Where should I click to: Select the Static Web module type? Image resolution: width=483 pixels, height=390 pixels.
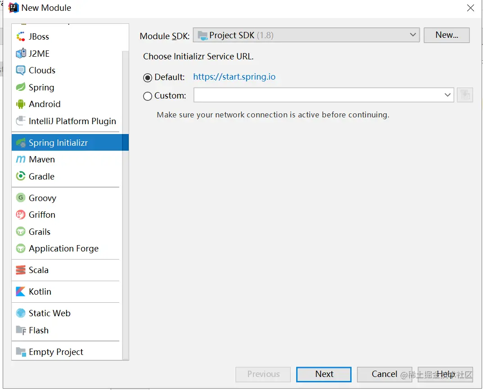(x=67, y=313)
